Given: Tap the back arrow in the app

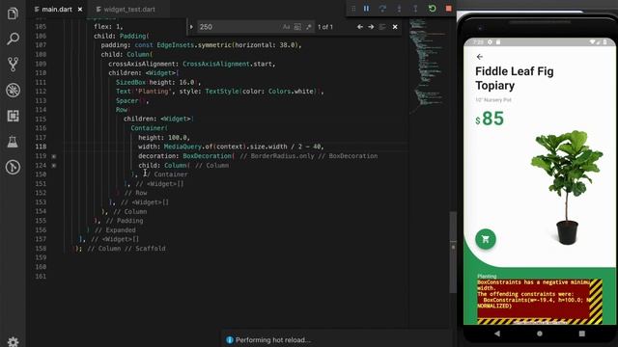Looking at the screenshot, I should click(x=480, y=57).
